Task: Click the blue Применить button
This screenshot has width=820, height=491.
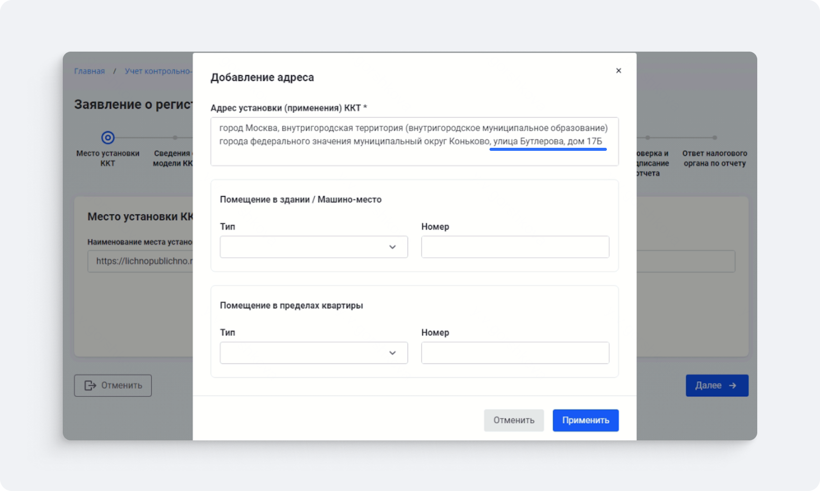Action: point(585,420)
